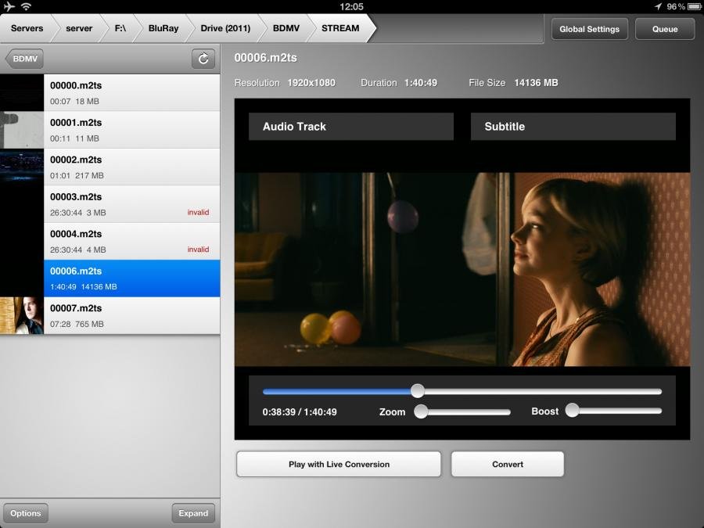704x528 pixels.
Task: Expand the file list panel
Action: pos(193,513)
